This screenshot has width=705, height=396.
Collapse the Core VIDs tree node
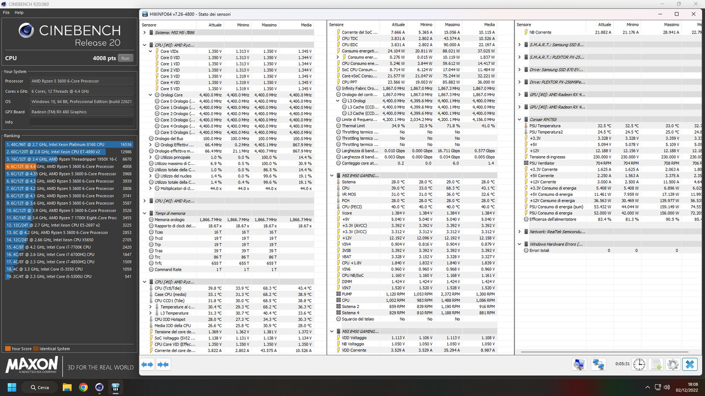tap(150, 51)
